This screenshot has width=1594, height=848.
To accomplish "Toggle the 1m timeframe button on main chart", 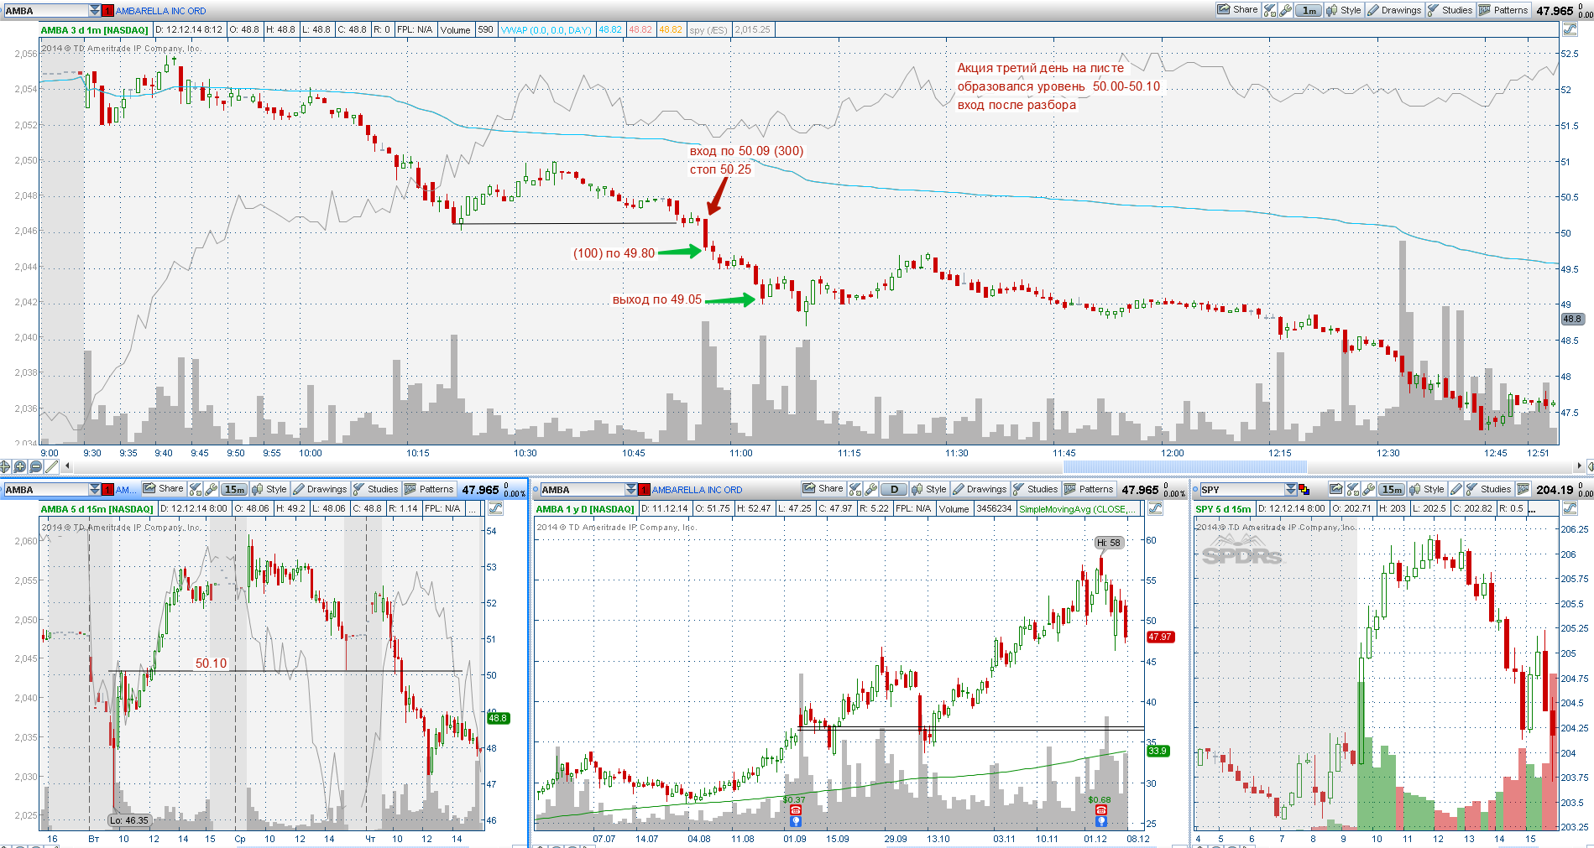I will (x=1309, y=10).
